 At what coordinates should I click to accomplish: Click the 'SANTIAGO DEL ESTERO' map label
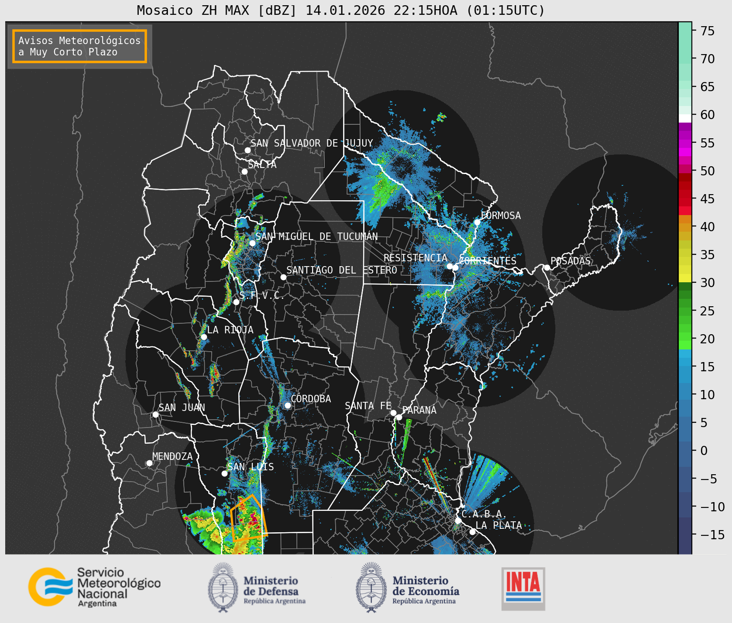click(x=342, y=270)
